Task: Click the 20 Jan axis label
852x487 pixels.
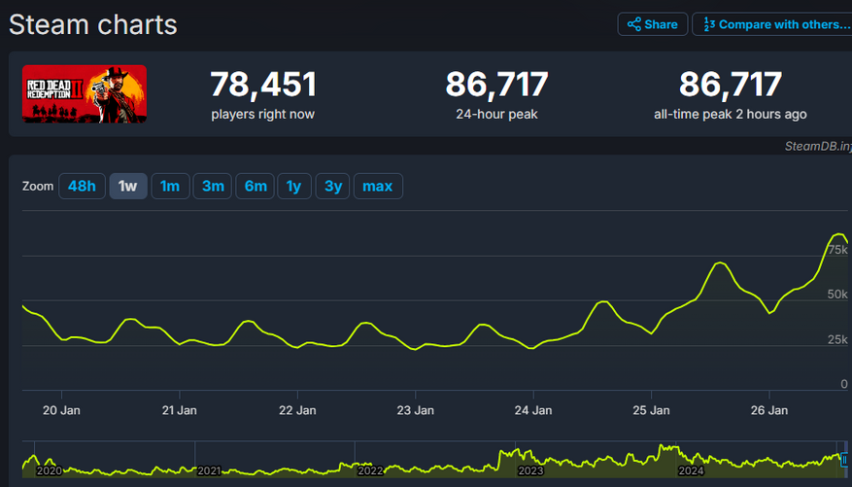Action: pyautogui.click(x=61, y=410)
